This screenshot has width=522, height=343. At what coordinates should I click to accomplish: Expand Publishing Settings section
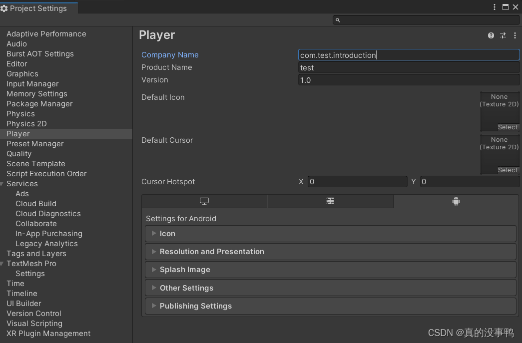[331, 306]
